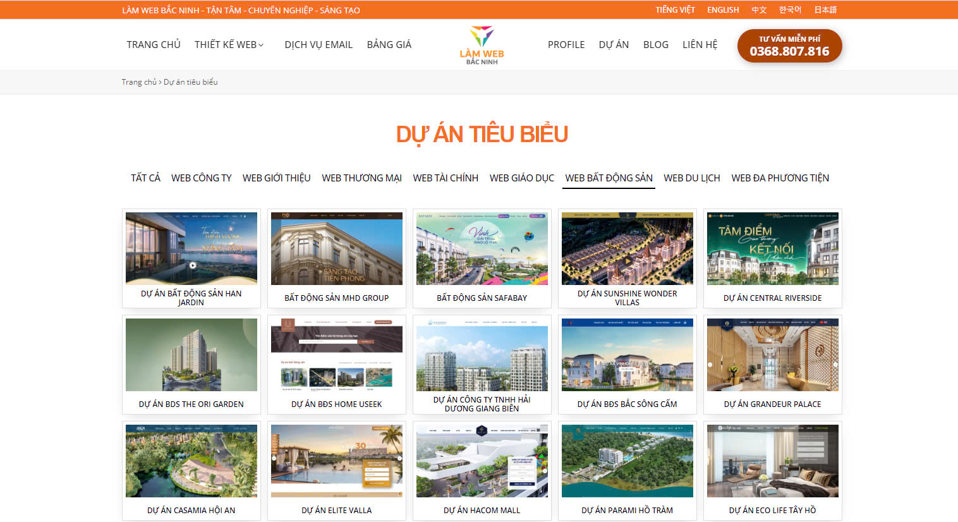This screenshot has width=958, height=522.
Task: Open The Ori Garden project thumbnail
Action: 191,355
